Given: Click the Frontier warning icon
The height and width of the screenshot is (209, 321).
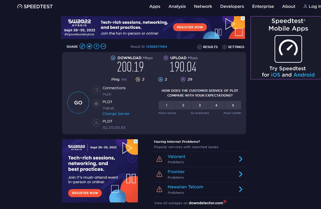Looking at the screenshot, I should tap(159, 174).
